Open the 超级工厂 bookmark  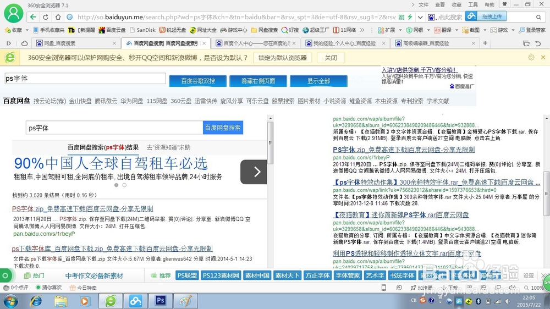pos(316,30)
